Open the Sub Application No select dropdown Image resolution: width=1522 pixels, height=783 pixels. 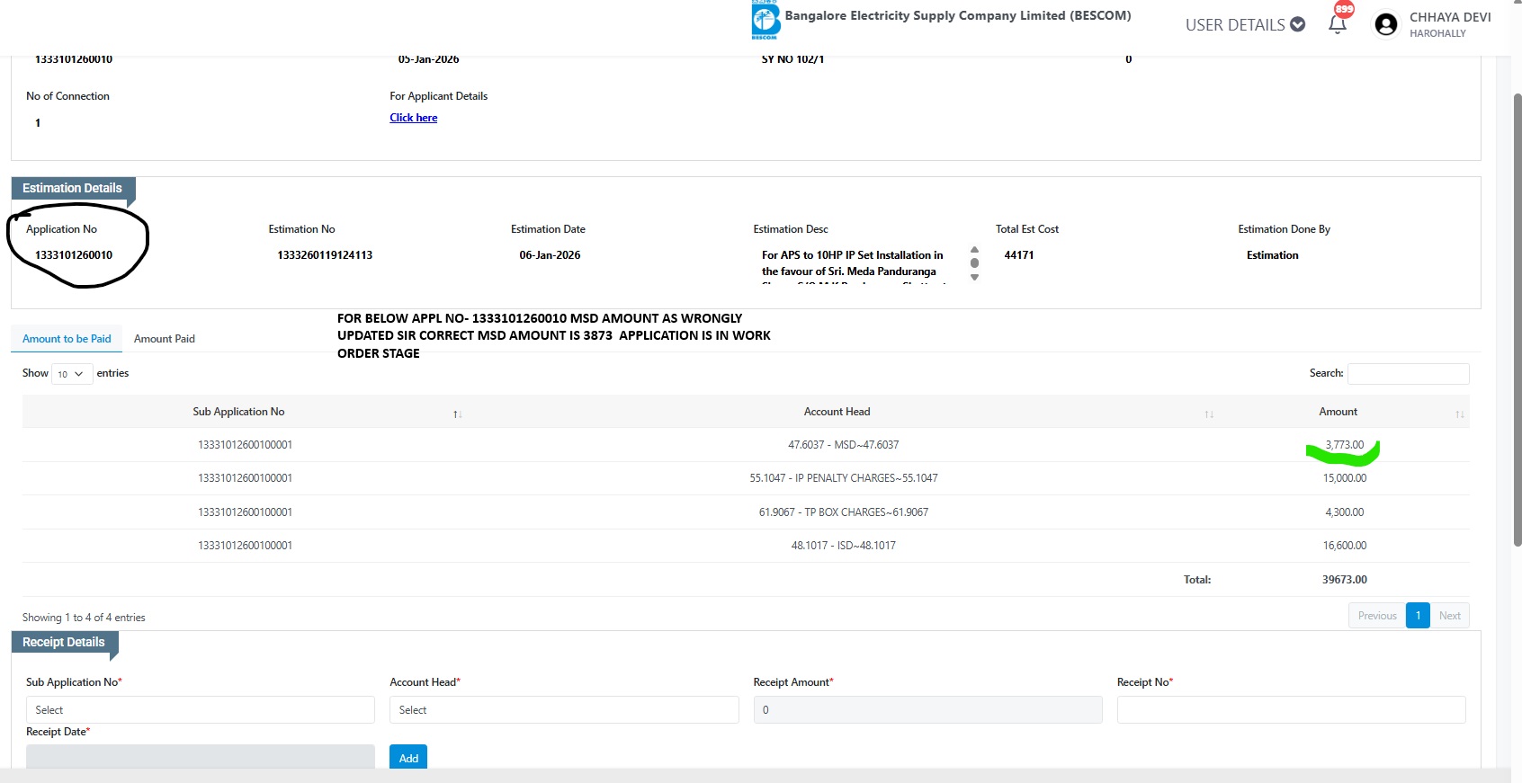click(201, 709)
